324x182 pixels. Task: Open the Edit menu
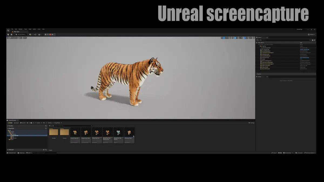(16, 29)
